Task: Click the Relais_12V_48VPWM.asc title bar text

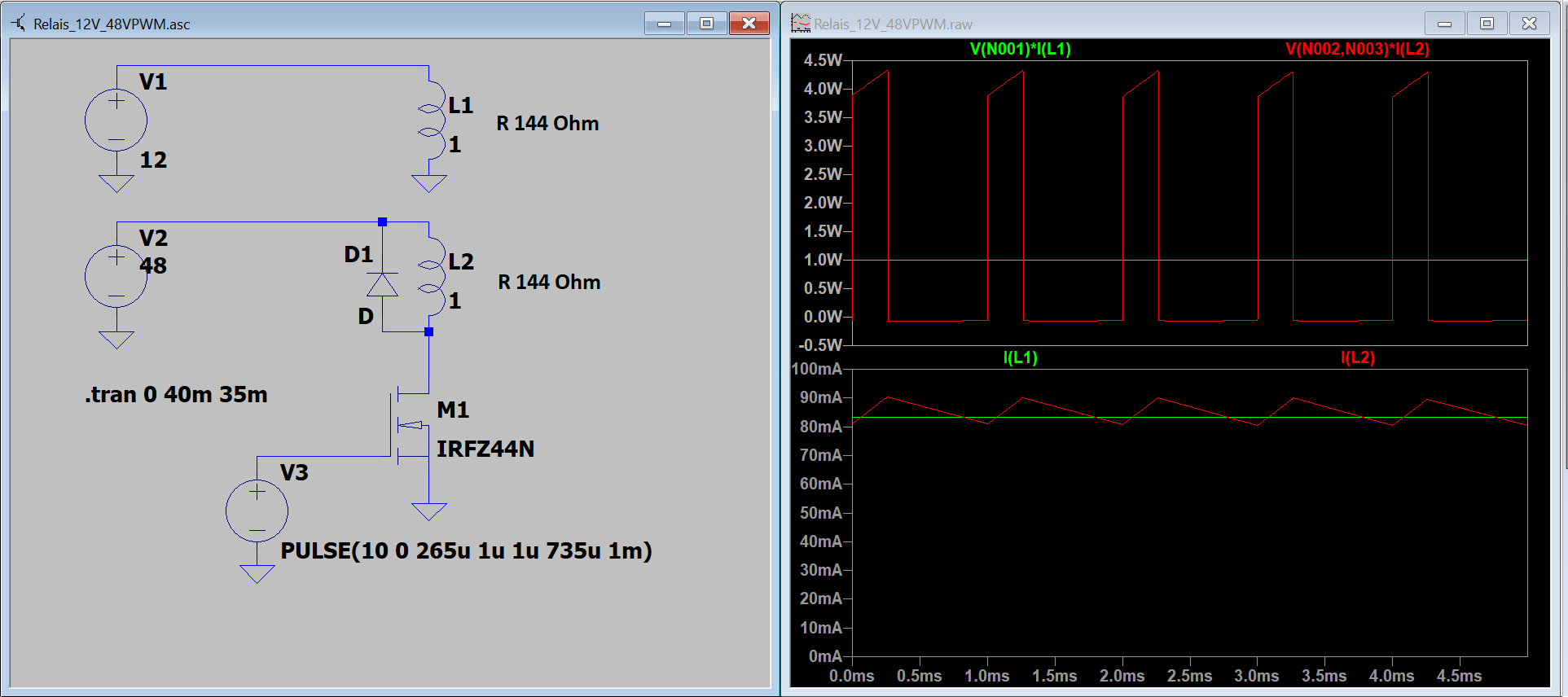Action: tap(112, 24)
